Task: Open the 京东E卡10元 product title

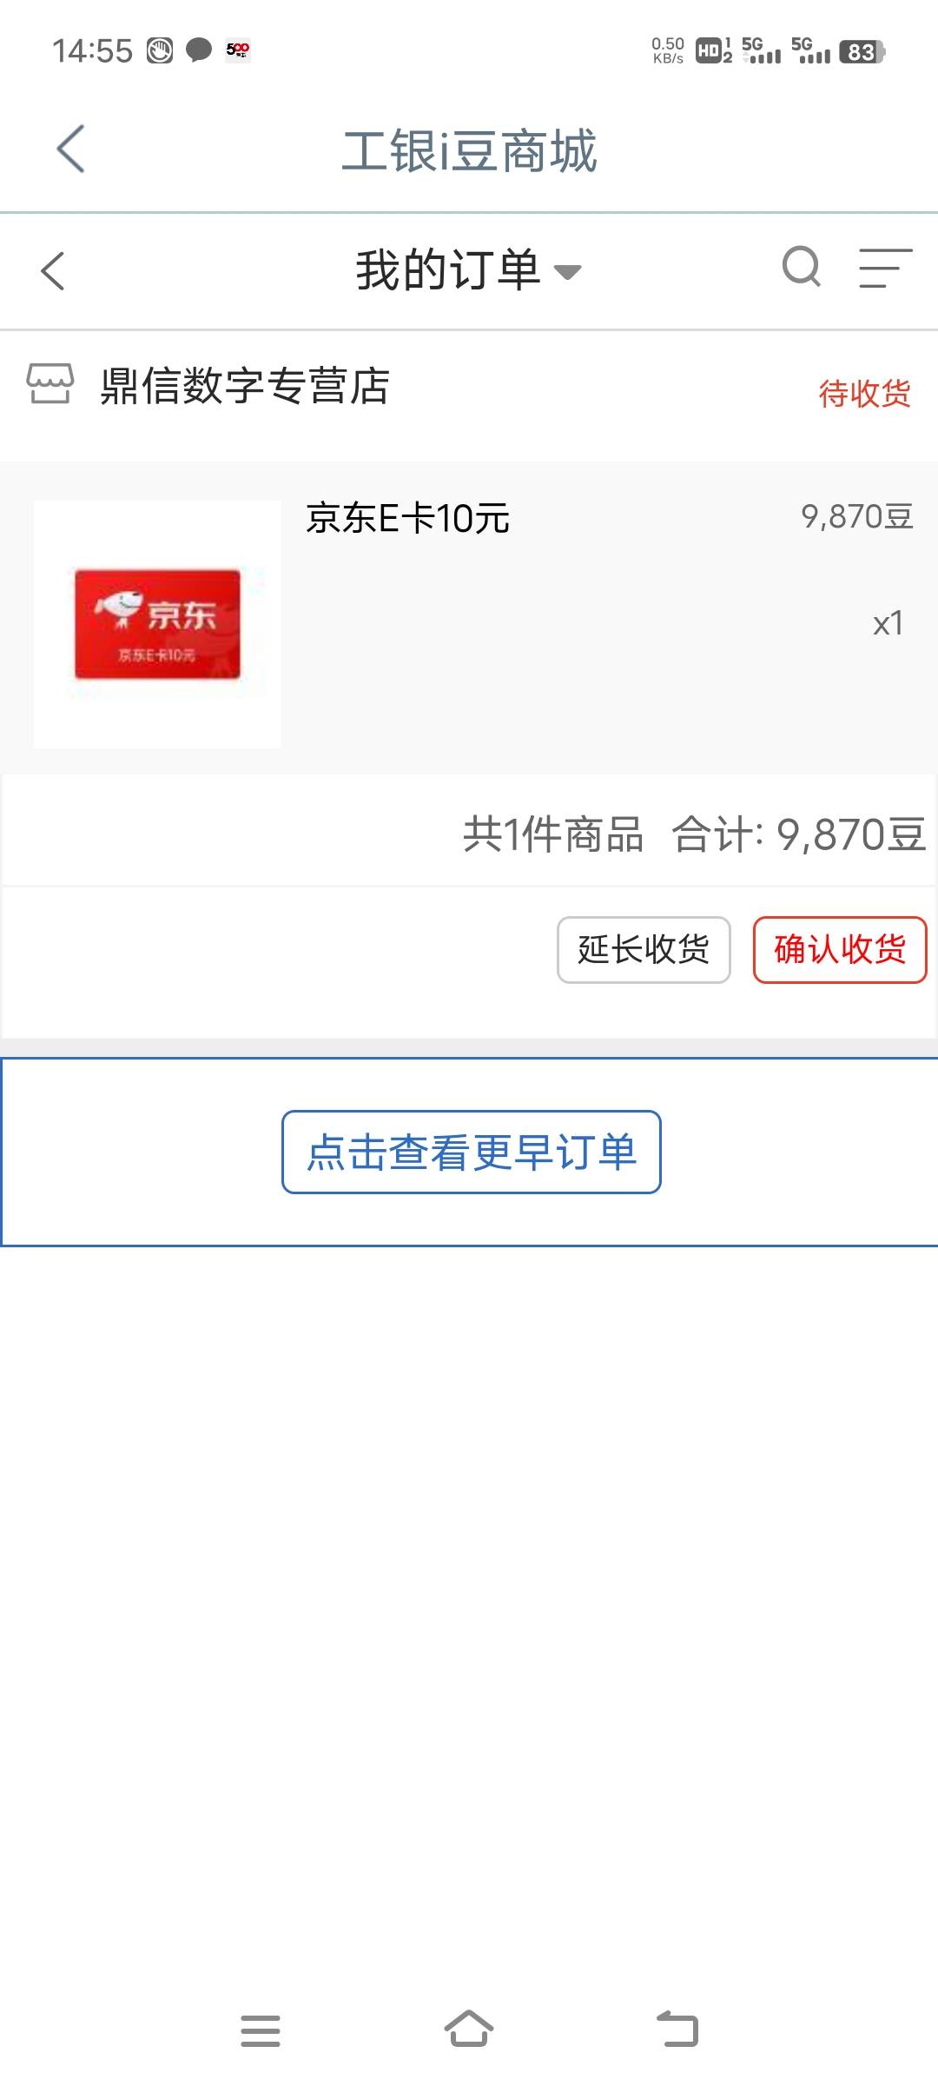Action: (x=407, y=519)
